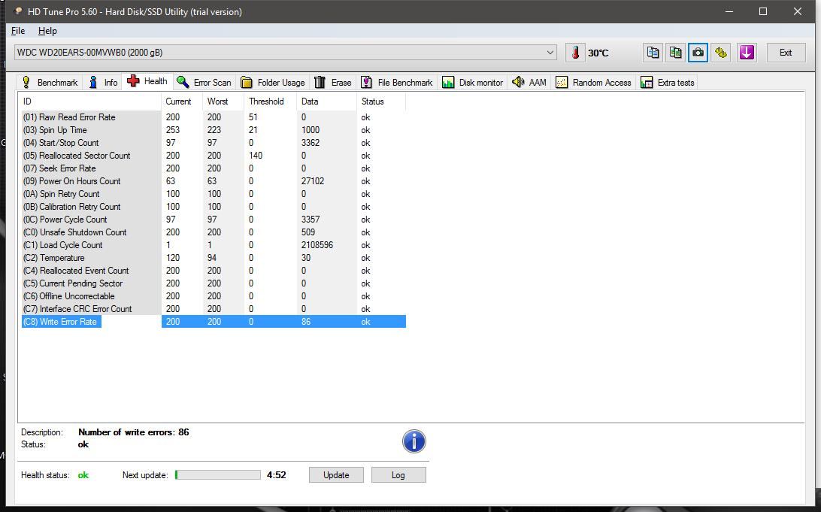Screen dimensions: 821x512
Task: Switch to the File Benchmark tab
Action: click(397, 82)
